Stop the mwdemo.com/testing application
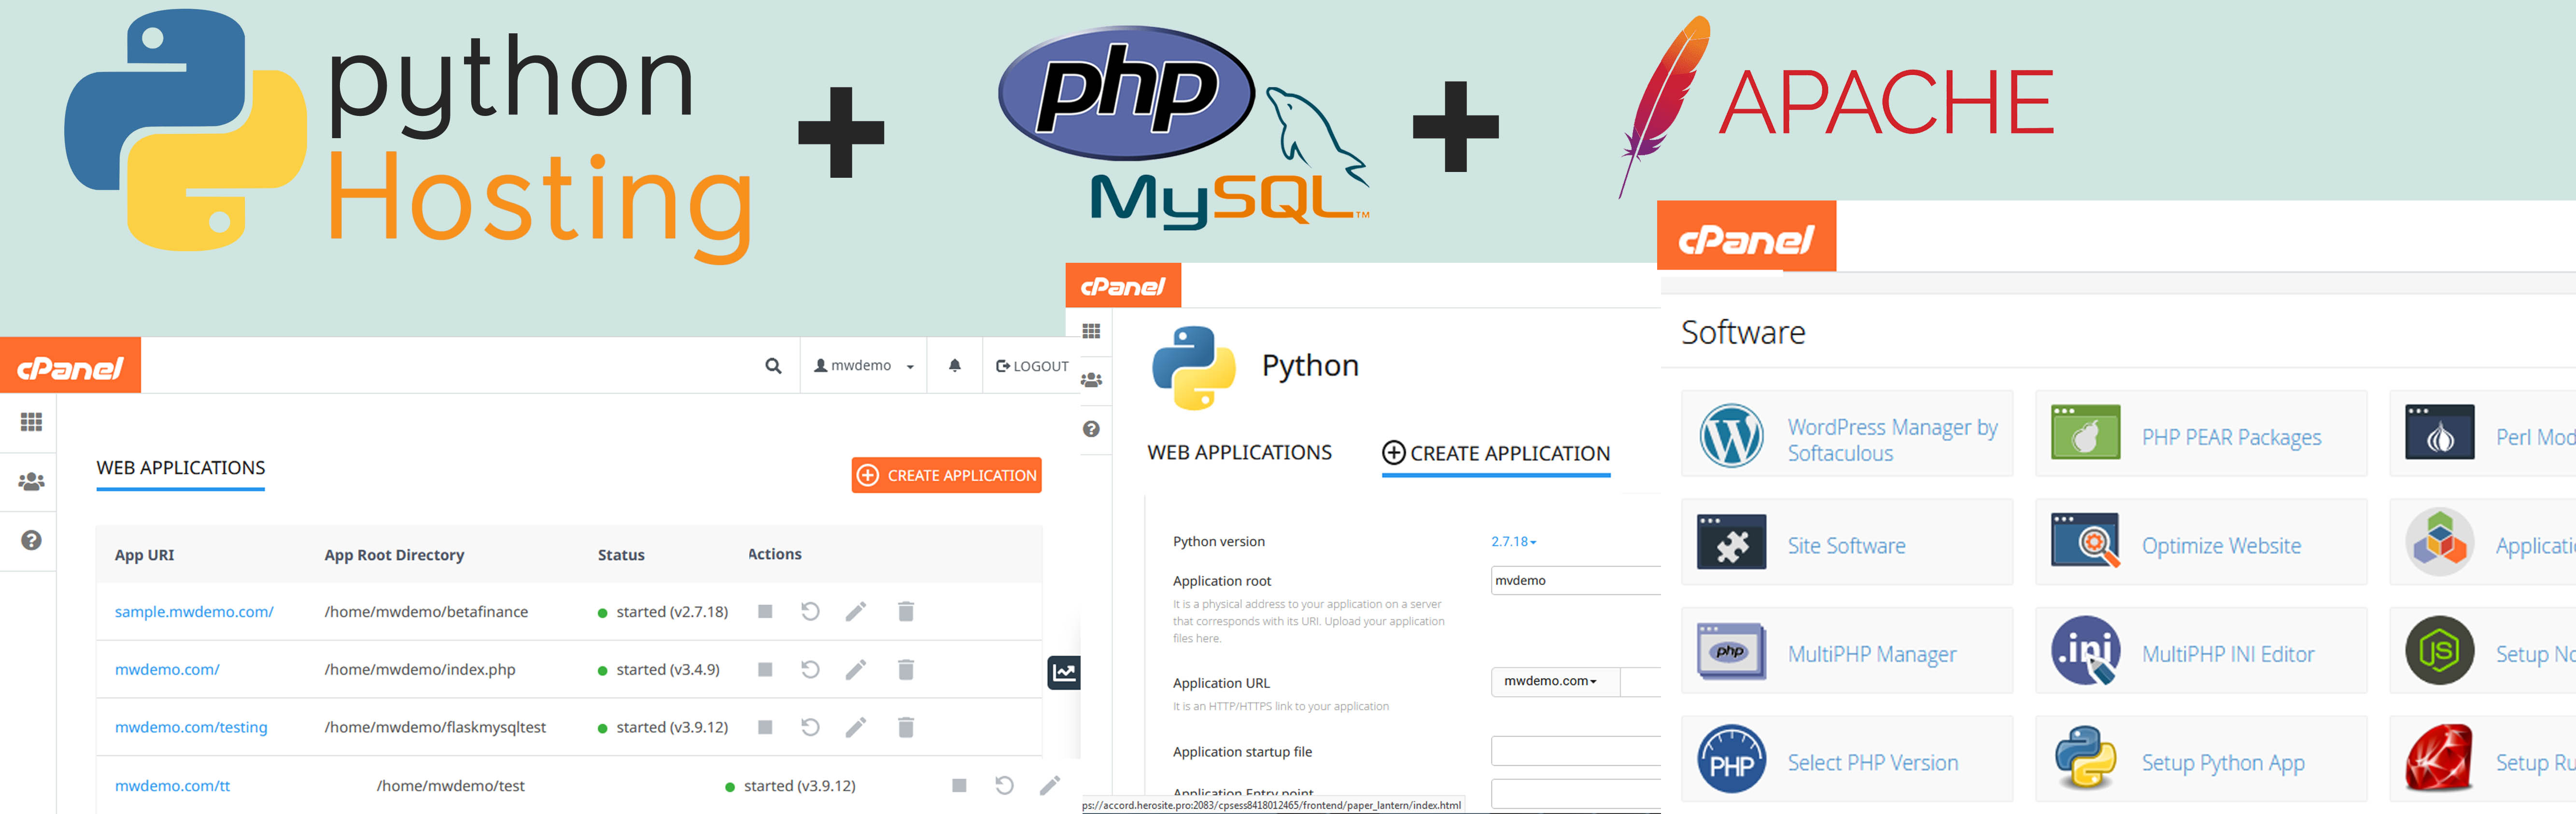This screenshot has height=814, width=2576. point(765,727)
